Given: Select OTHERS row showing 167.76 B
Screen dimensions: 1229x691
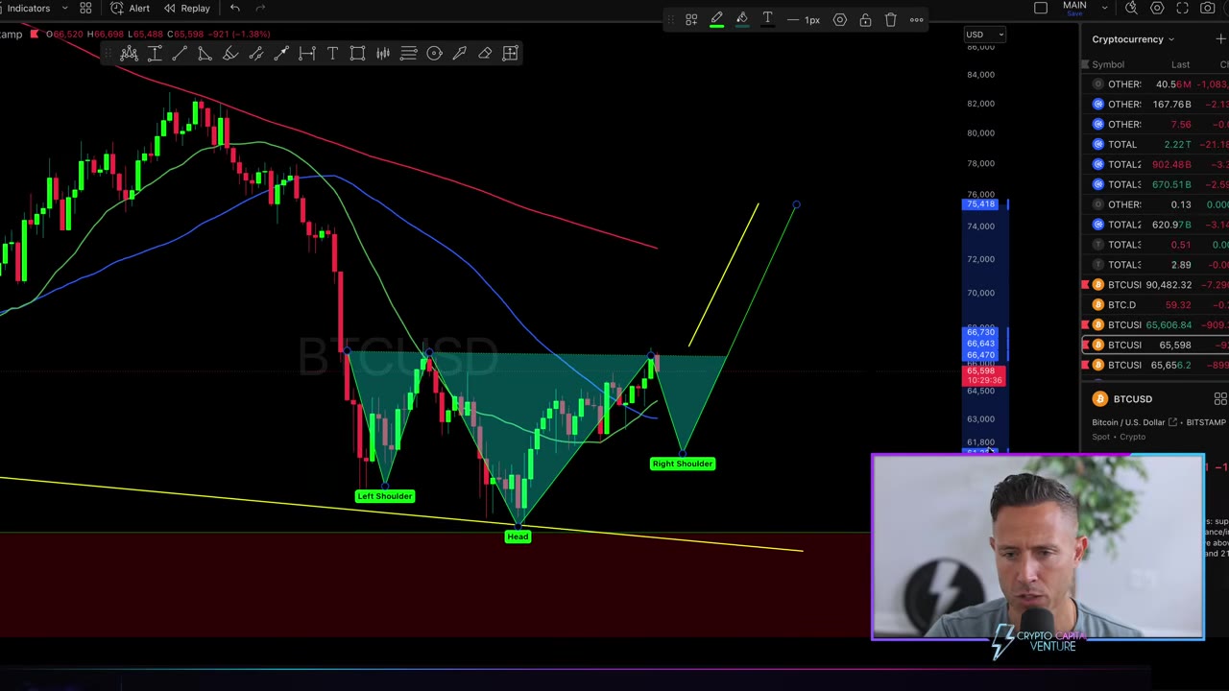Looking at the screenshot, I should pyautogui.click(x=1155, y=104).
